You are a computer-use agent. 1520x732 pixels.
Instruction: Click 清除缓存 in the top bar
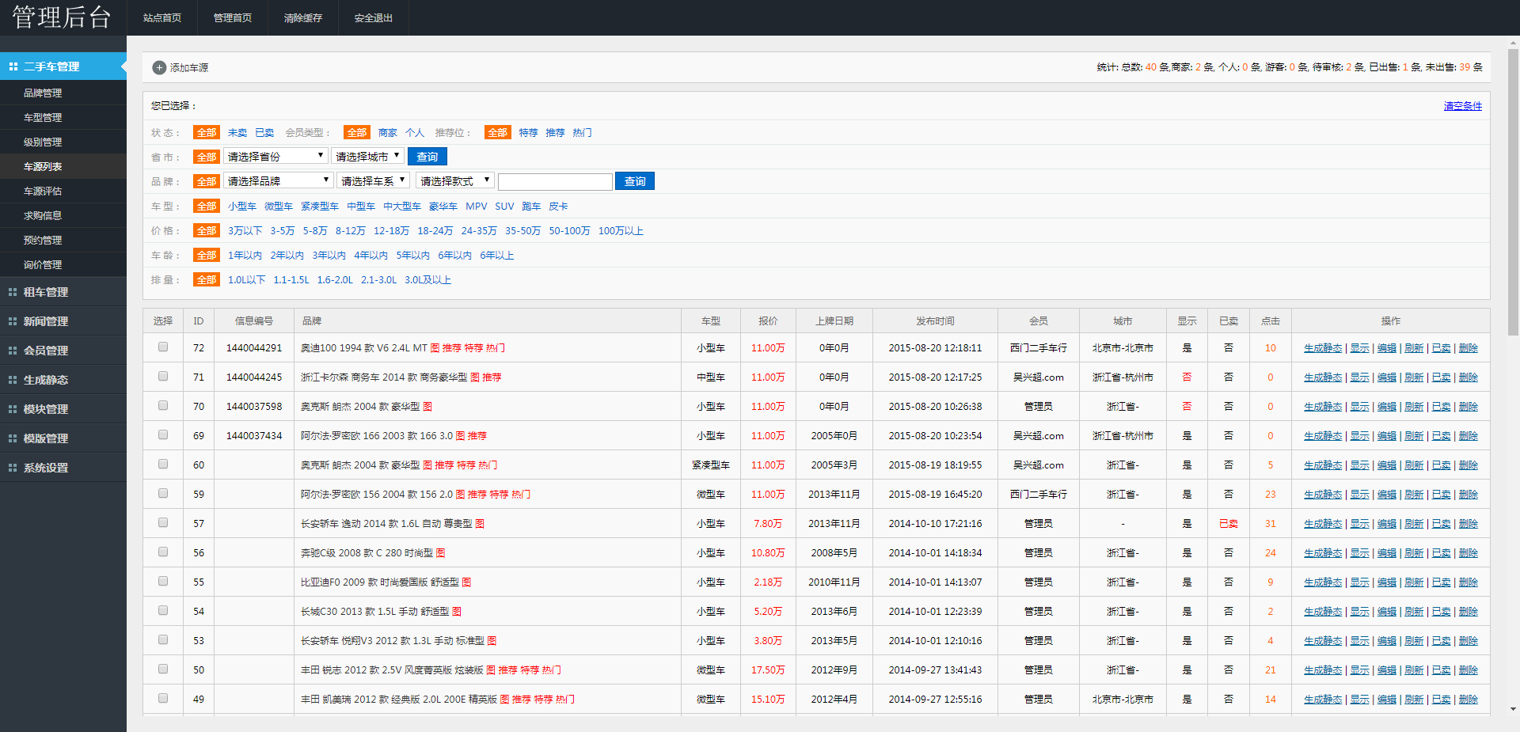pos(303,17)
